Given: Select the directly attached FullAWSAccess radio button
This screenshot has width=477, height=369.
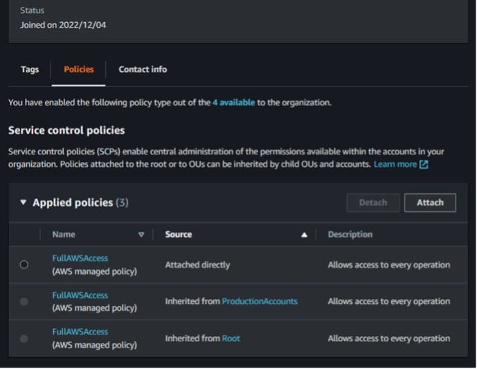Looking at the screenshot, I should (x=24, y=264).
